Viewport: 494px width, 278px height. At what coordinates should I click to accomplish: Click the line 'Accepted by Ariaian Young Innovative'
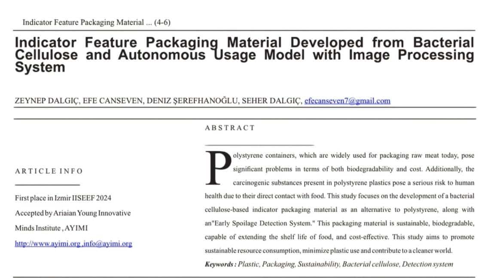point(73,213)
